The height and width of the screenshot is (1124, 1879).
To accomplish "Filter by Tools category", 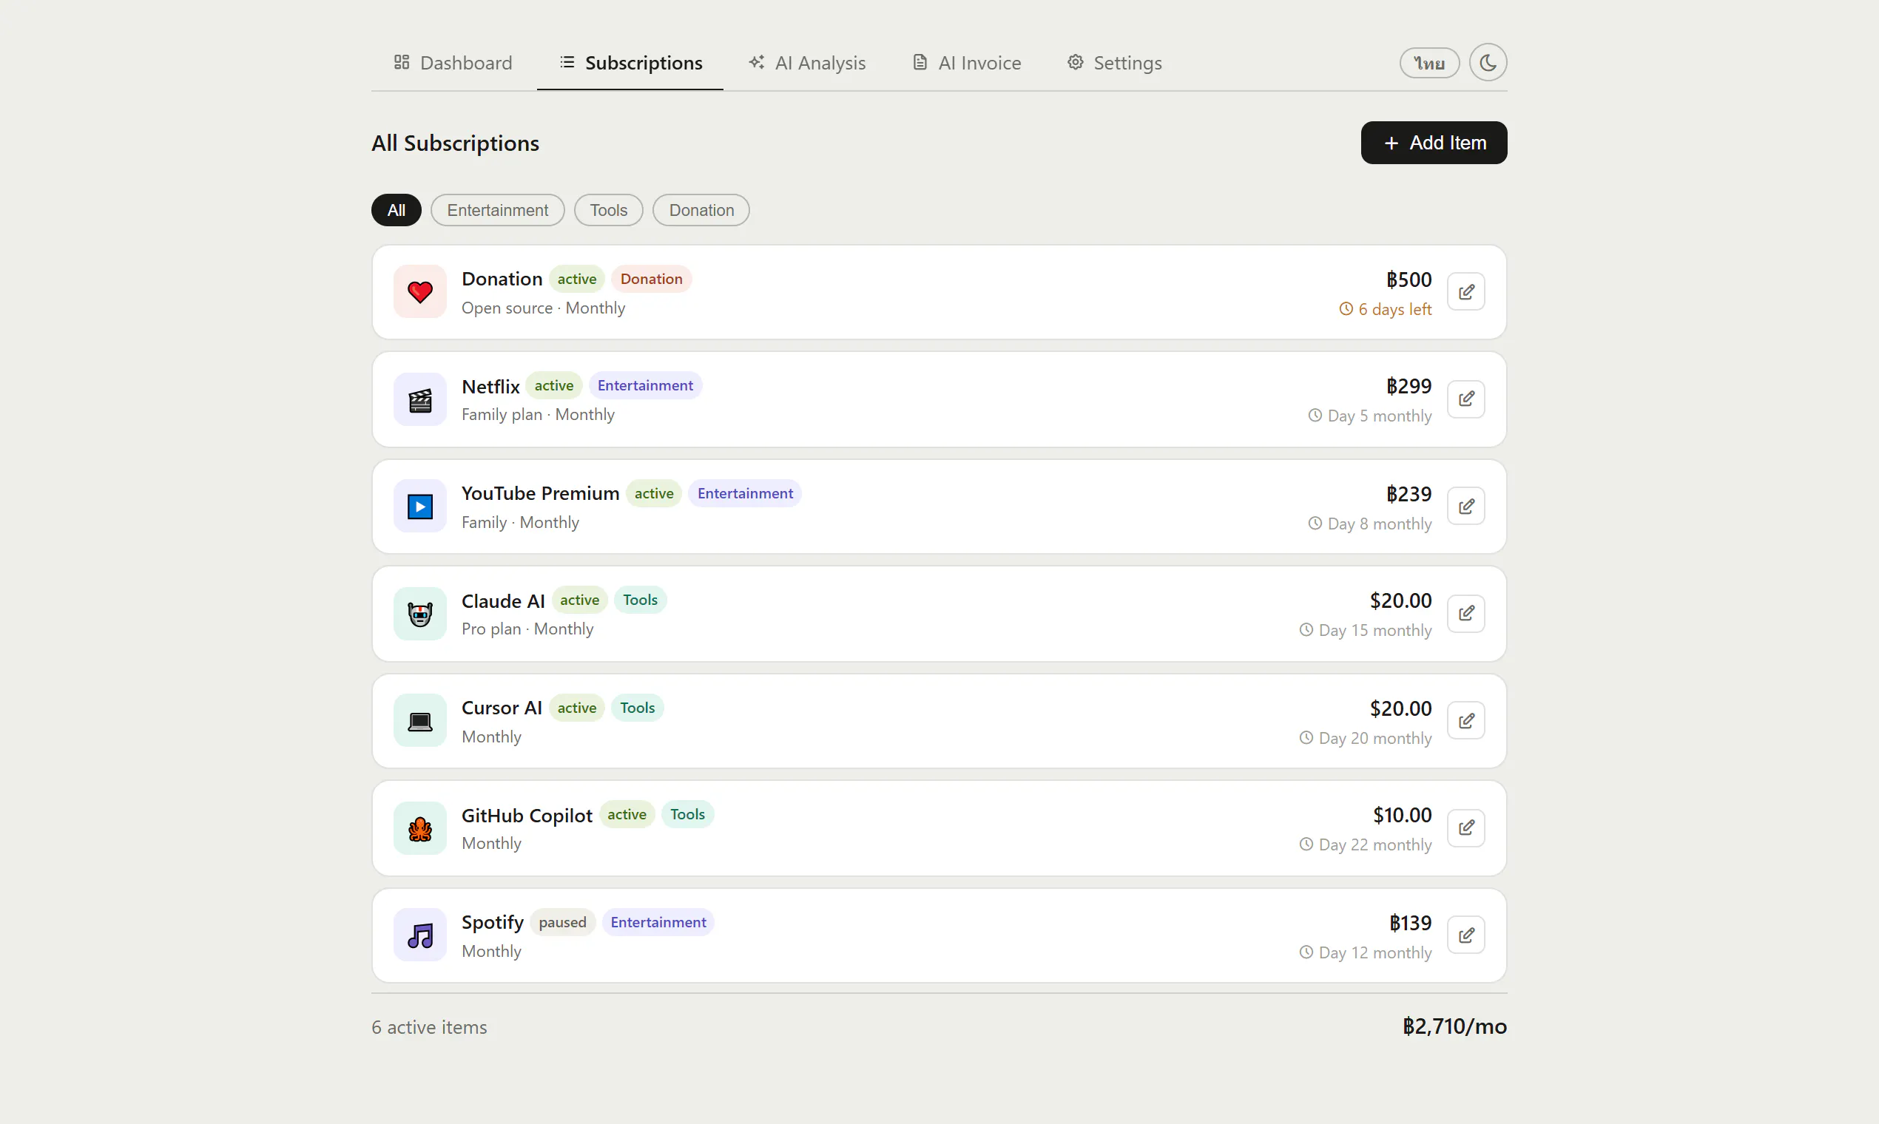I will pyautogui.click(x=608, y=211).
